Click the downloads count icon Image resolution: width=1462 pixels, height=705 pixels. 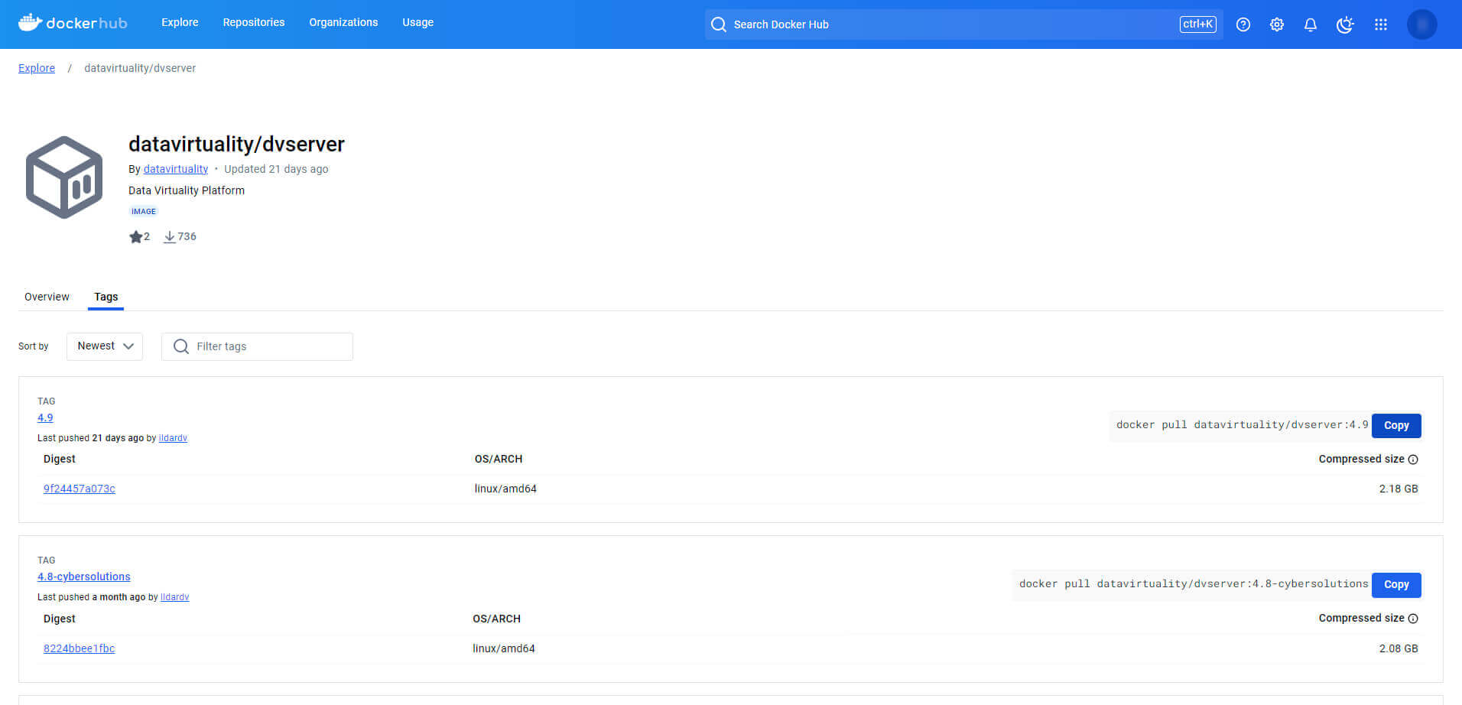(x=170, y=237)
